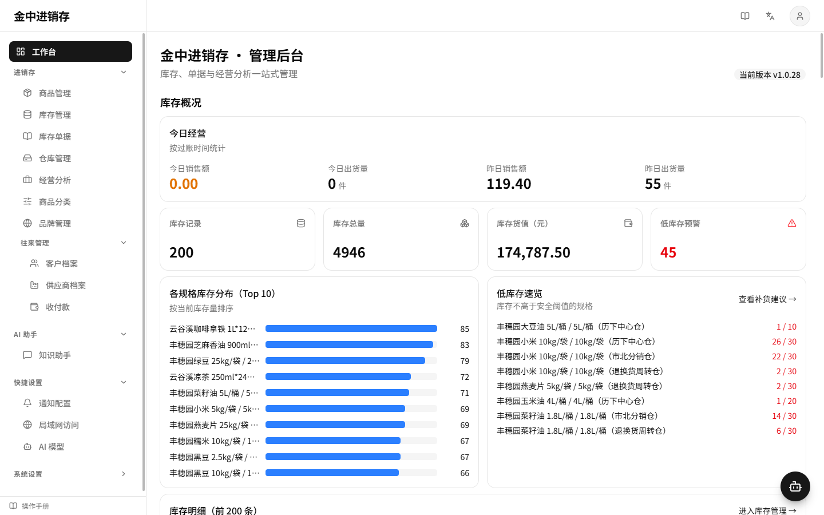Click the warning triangle on 低库存预警 card
The height and width of the screenshot is (515, 824).
[792, 223]
